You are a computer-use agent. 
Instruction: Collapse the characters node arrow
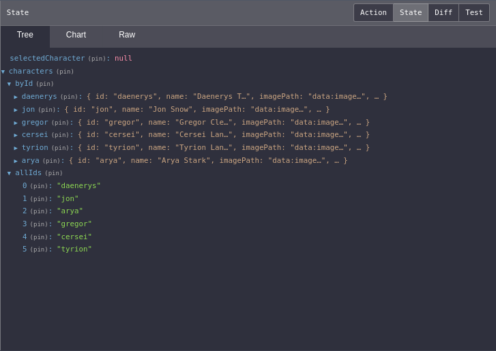point(3,72)
